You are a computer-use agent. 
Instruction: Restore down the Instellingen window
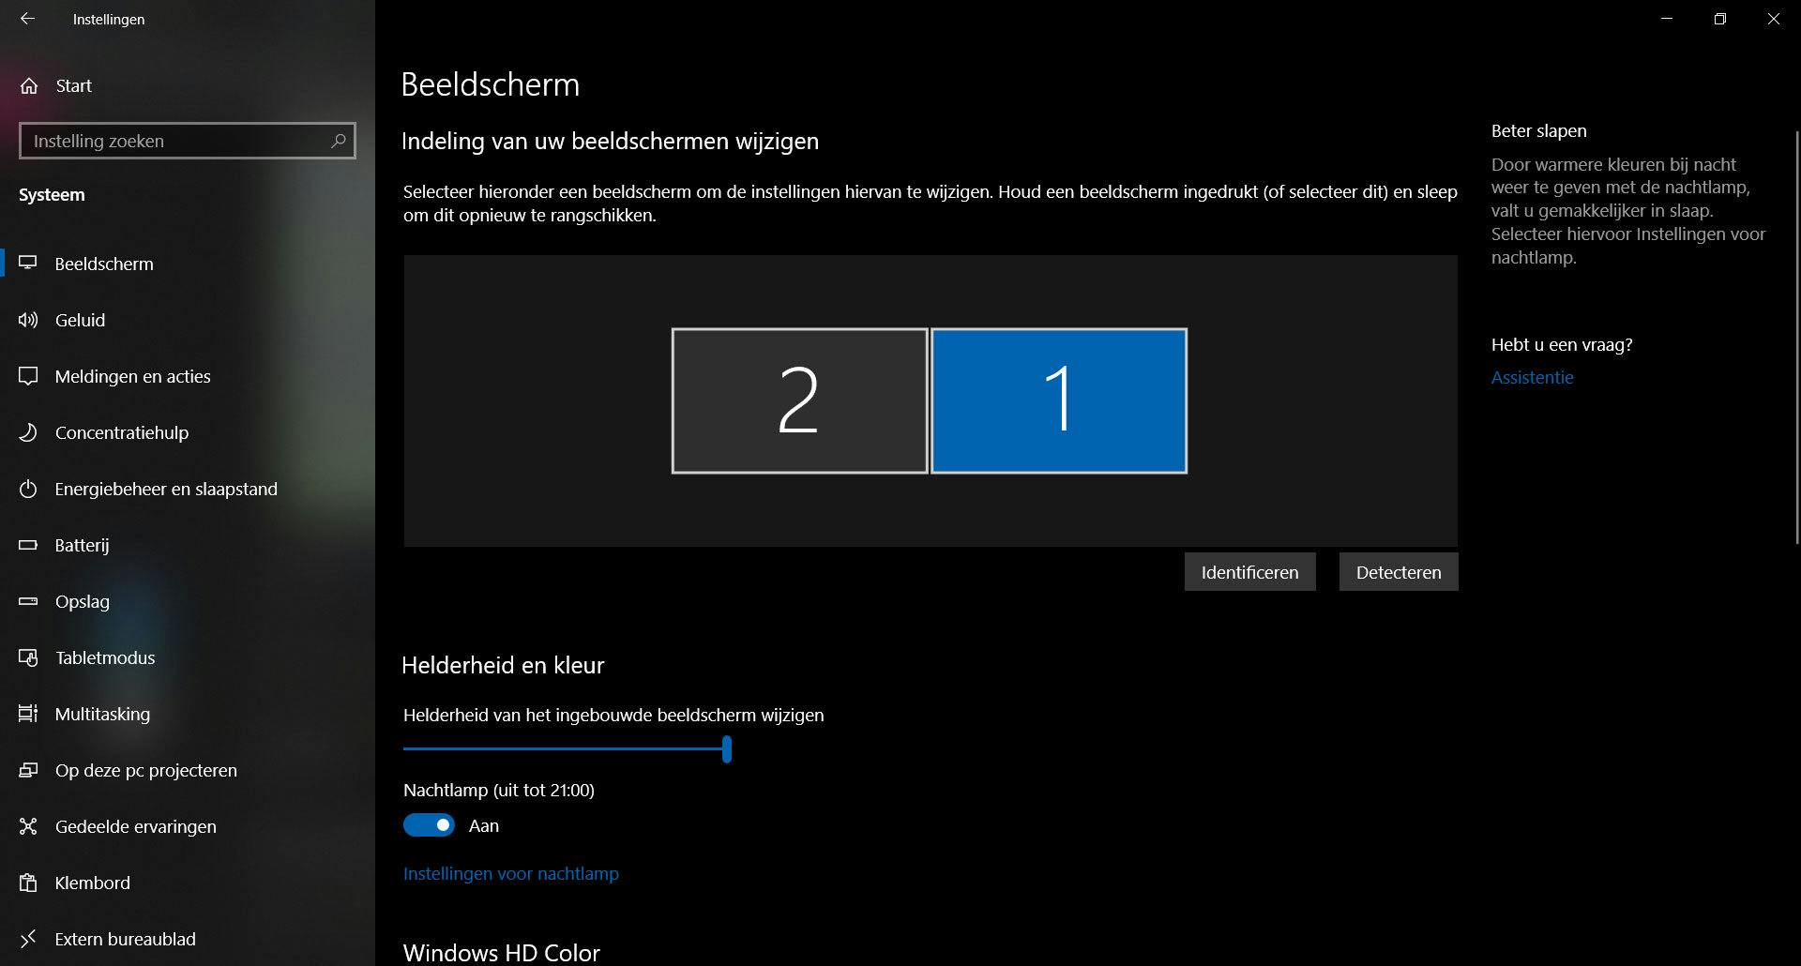[x=1719, y=19]
